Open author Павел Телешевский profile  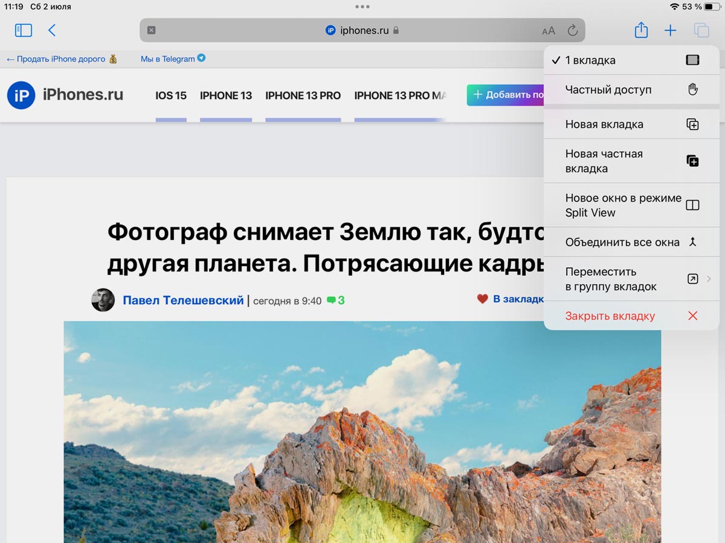[183, 300]
